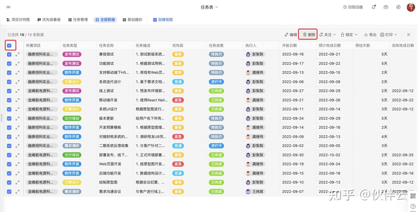
Task: Click 紧急 priority tag in 移动端开发 row
Action: tap(178, 100)
